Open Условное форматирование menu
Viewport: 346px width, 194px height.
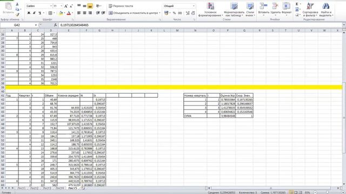tap(210, 10)
